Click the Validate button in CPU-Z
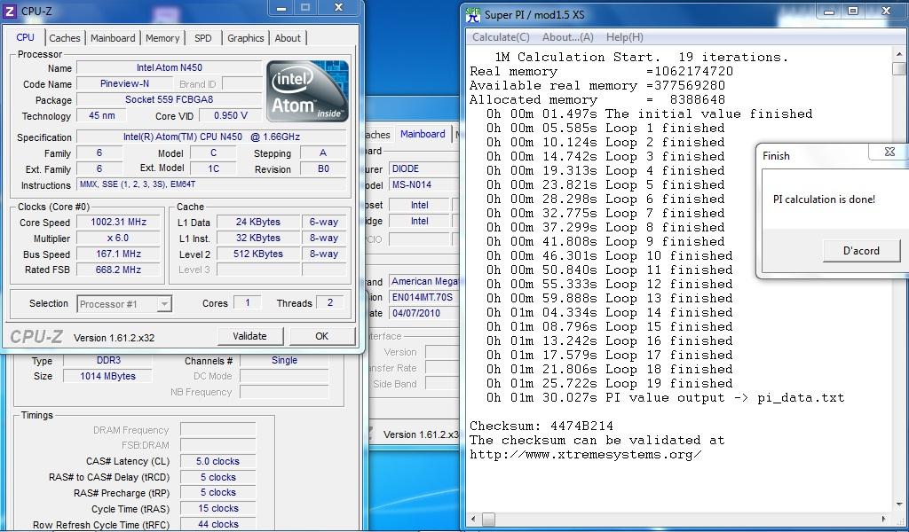909x532 pixels. pyautogui.click(x=249, y=336)
